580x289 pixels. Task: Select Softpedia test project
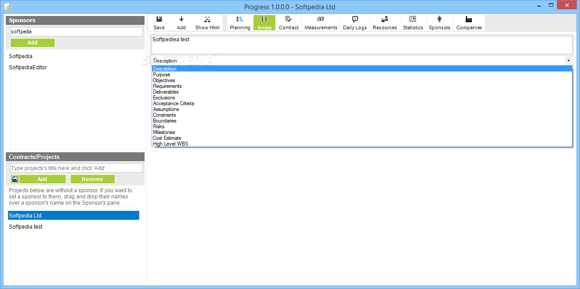(x=73, y=227)
